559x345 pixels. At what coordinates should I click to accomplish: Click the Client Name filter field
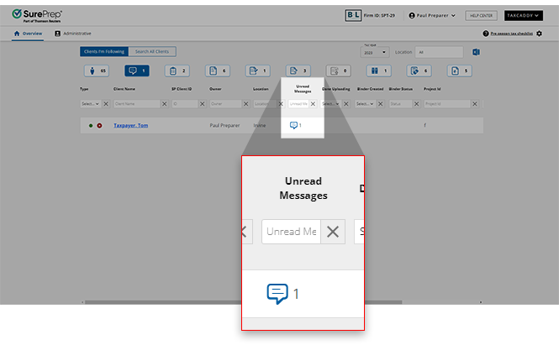point(136,104)
